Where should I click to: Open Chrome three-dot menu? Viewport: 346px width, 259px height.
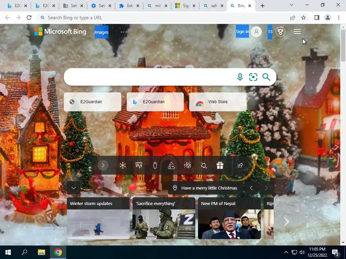coord(339,18)
